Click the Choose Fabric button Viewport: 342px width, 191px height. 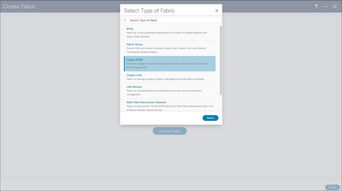tap(170, 131)
